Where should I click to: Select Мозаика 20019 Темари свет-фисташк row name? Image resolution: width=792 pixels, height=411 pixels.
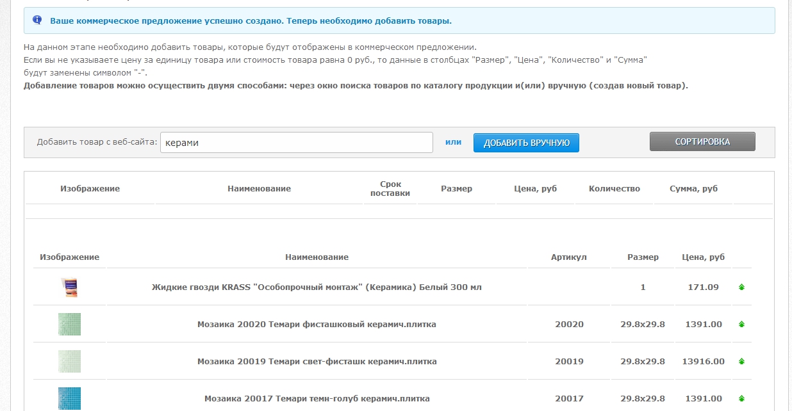317,362
